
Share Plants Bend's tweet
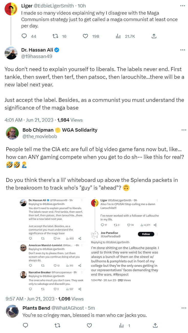pos(155,325)
